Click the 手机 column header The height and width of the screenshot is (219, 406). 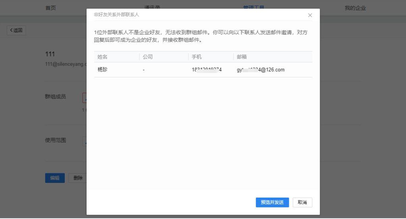(197, 57)
